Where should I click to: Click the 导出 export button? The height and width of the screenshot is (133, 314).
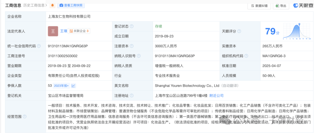(x=281, y=6)
